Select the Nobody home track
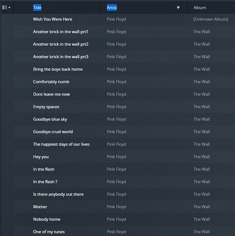Image resolution: width=235 pixels, height=236 pixels. coord(47,219)
